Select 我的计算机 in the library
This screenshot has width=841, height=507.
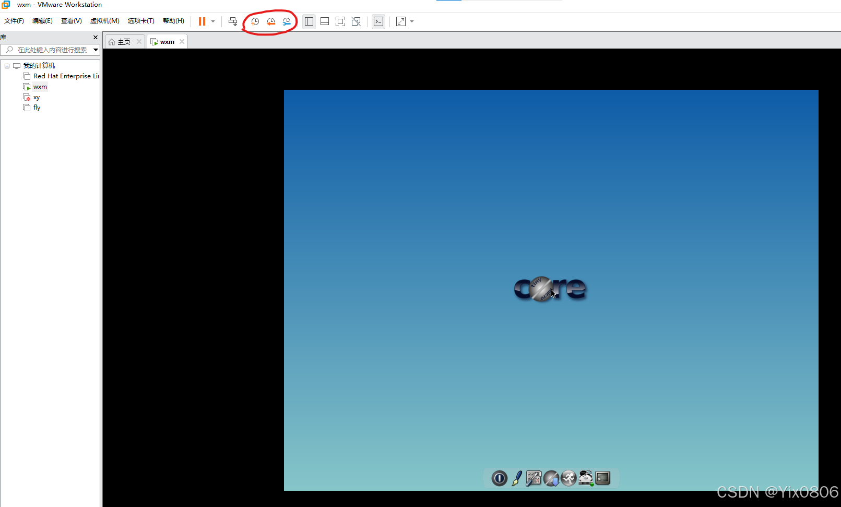[x=39, y=66]
